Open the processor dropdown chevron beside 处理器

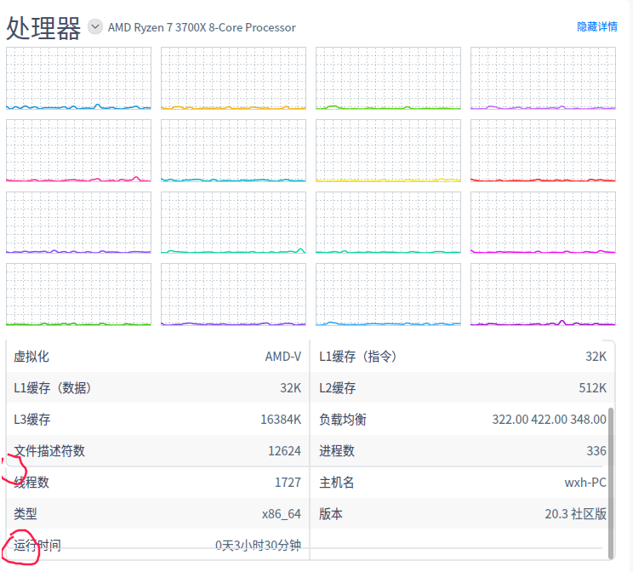tap(95, 27)
